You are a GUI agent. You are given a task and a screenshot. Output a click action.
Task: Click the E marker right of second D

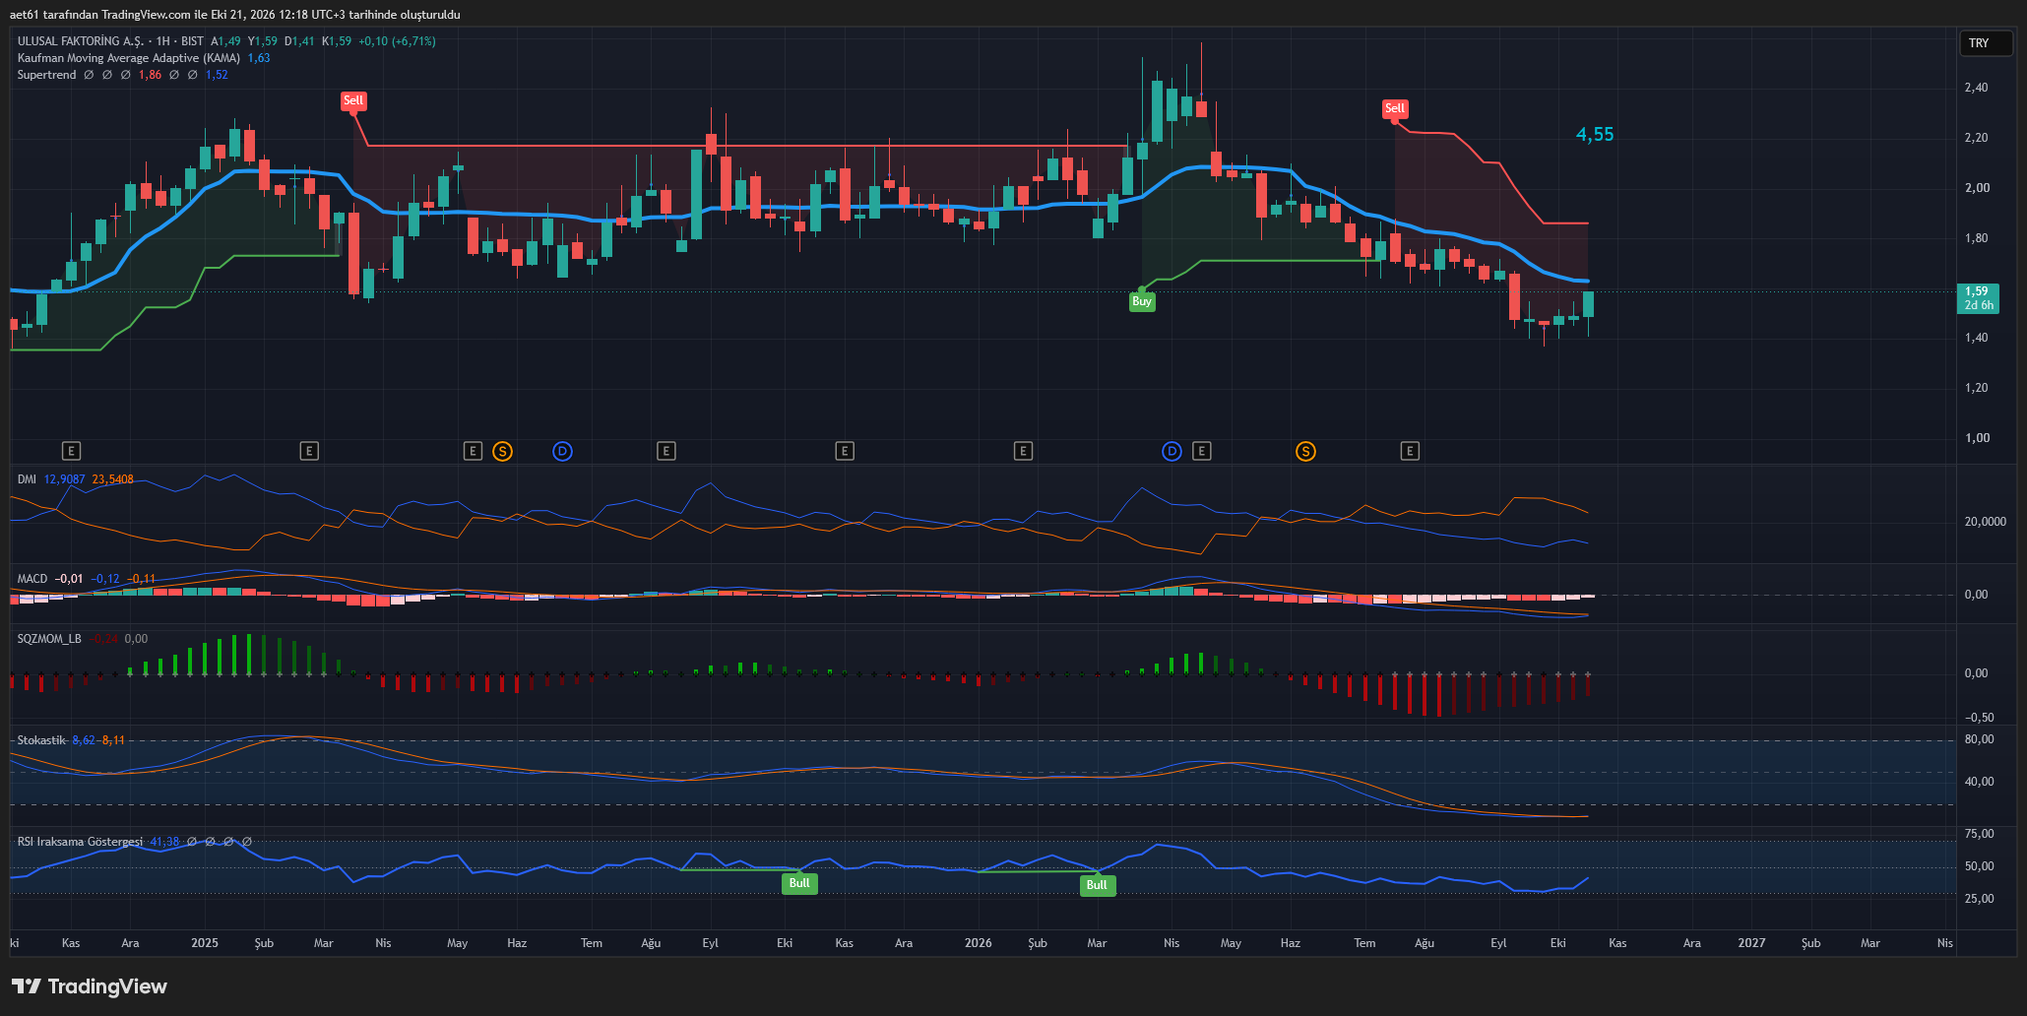pyautogui.click(x=1201, y=451)
